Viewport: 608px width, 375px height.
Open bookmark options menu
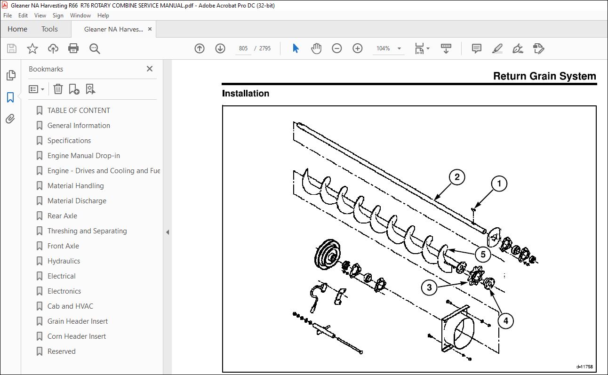37,89
